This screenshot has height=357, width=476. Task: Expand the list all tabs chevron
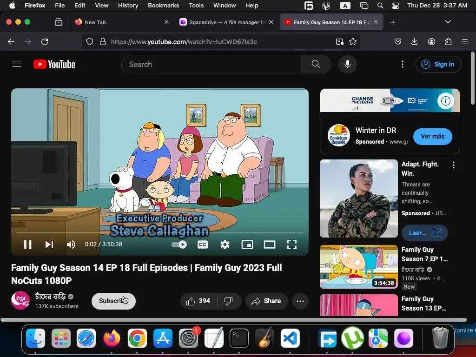tap(448, 22)
